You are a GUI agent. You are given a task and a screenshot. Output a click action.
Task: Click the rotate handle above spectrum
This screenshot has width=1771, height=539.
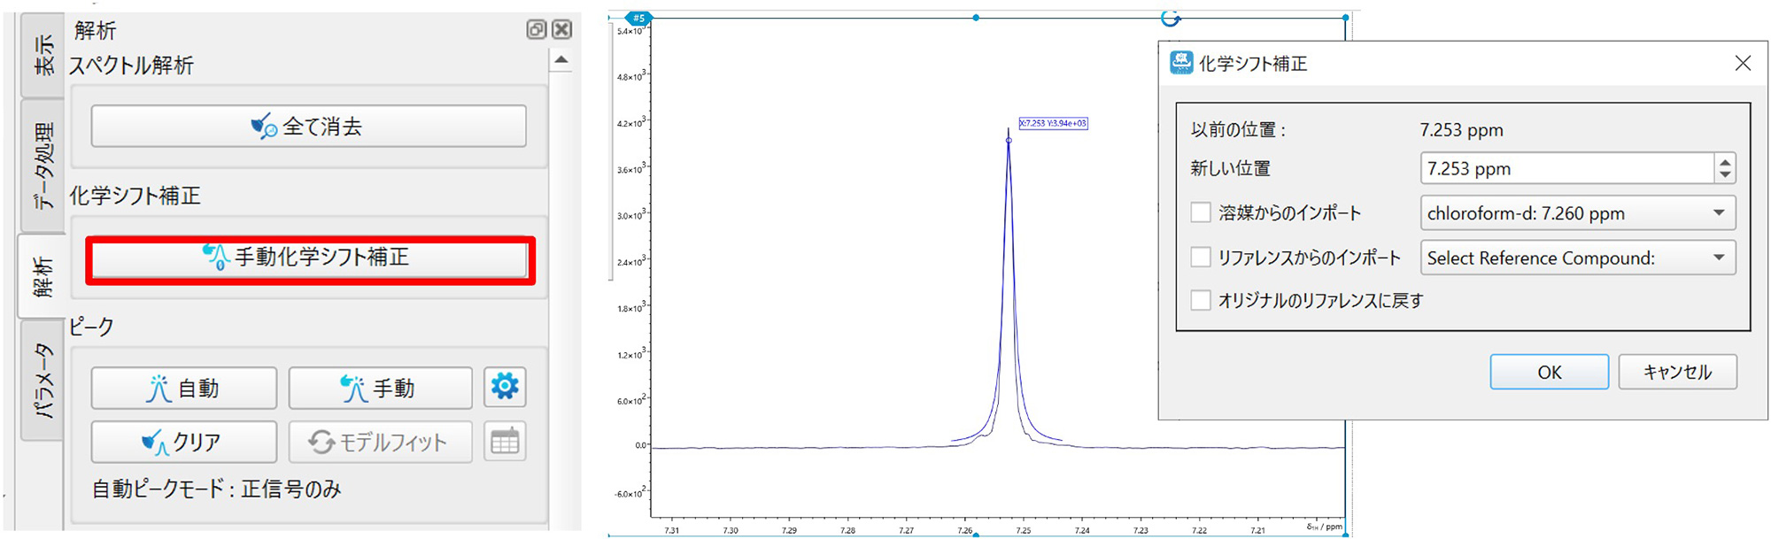(1170, 18)
